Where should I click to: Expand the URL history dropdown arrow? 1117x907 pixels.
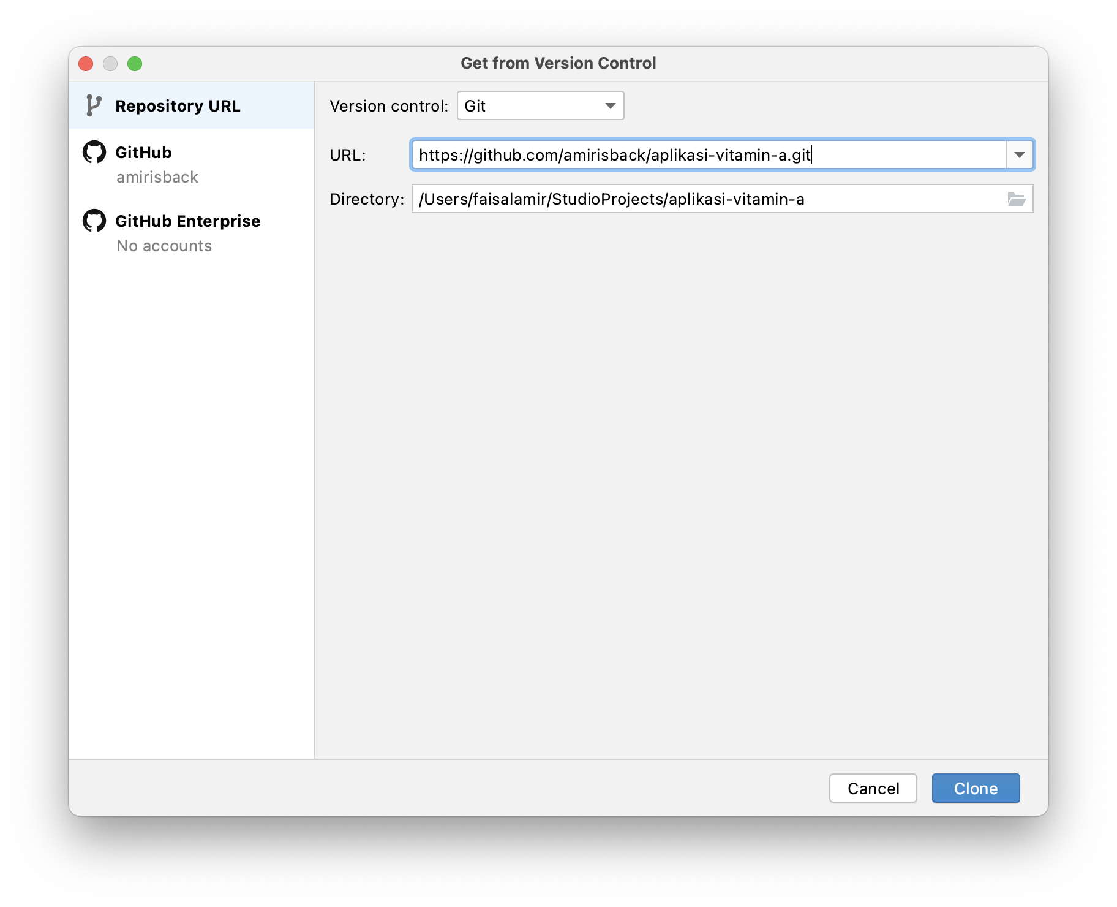[1020, 154]
